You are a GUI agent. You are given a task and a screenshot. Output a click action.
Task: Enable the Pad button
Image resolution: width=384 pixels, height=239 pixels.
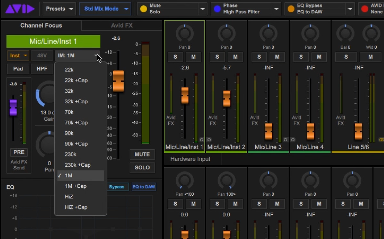pos(18,69)
